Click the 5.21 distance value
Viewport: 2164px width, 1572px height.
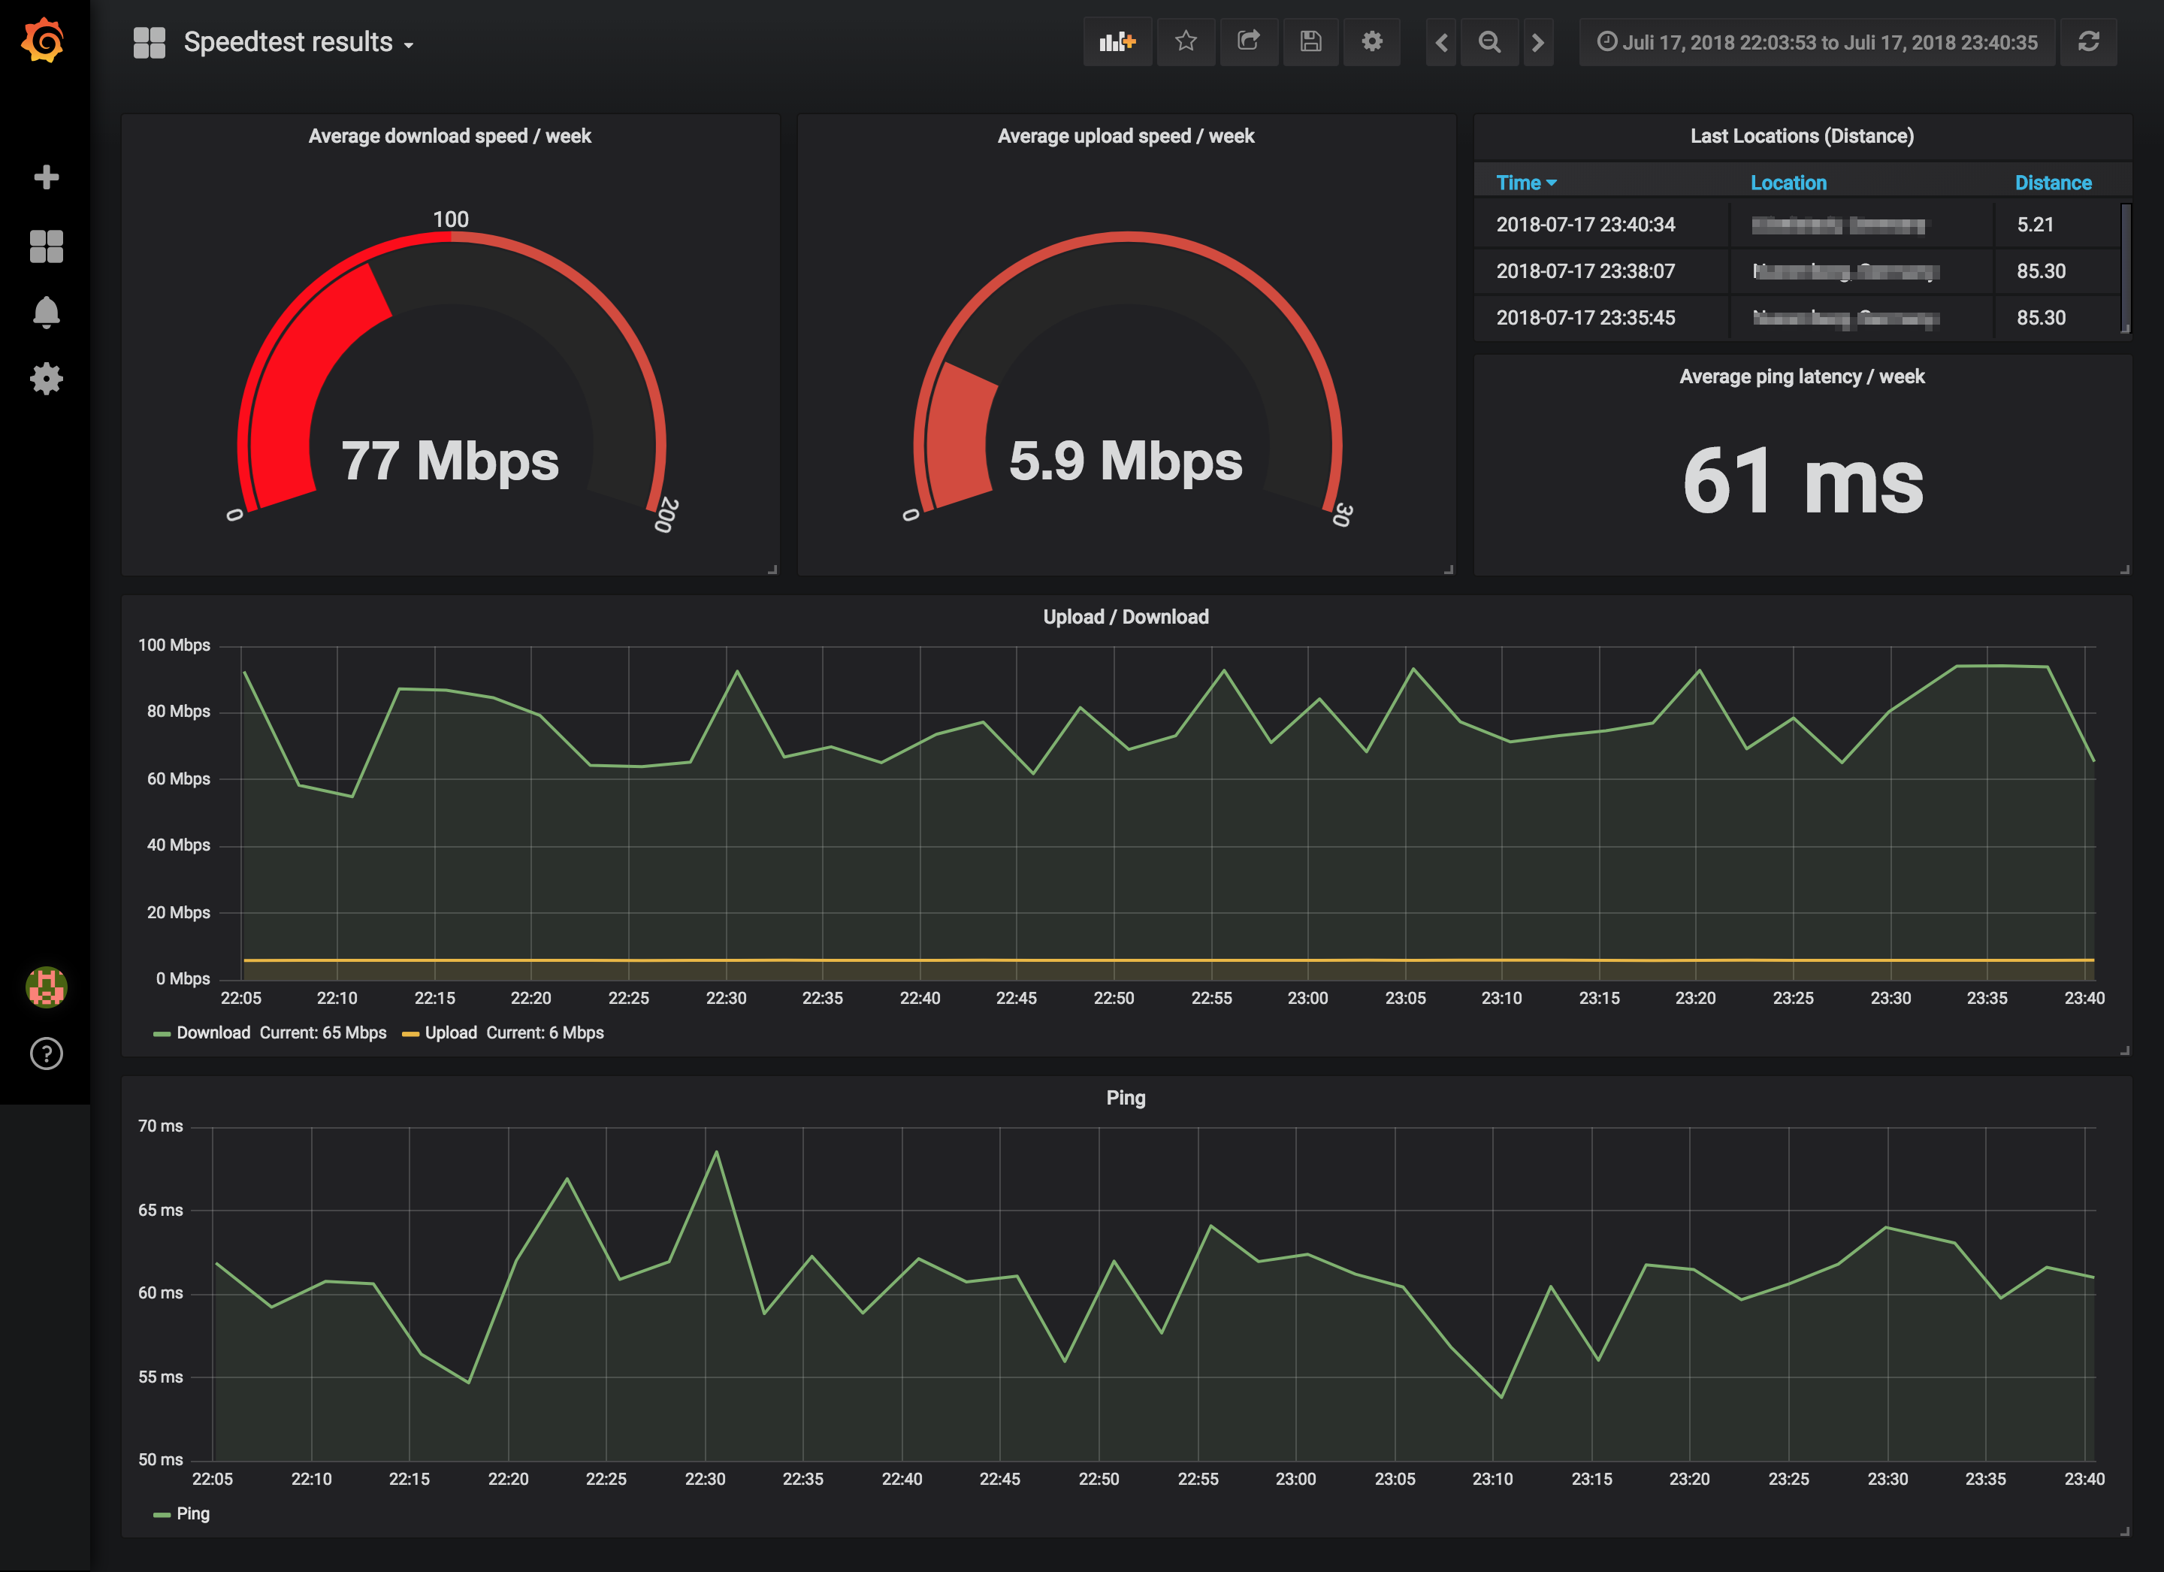(x=2036, y=224)
